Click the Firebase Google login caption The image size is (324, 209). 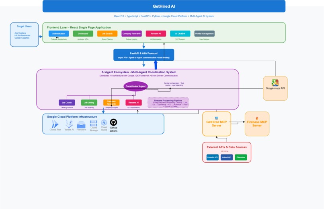tap(59, 39)
